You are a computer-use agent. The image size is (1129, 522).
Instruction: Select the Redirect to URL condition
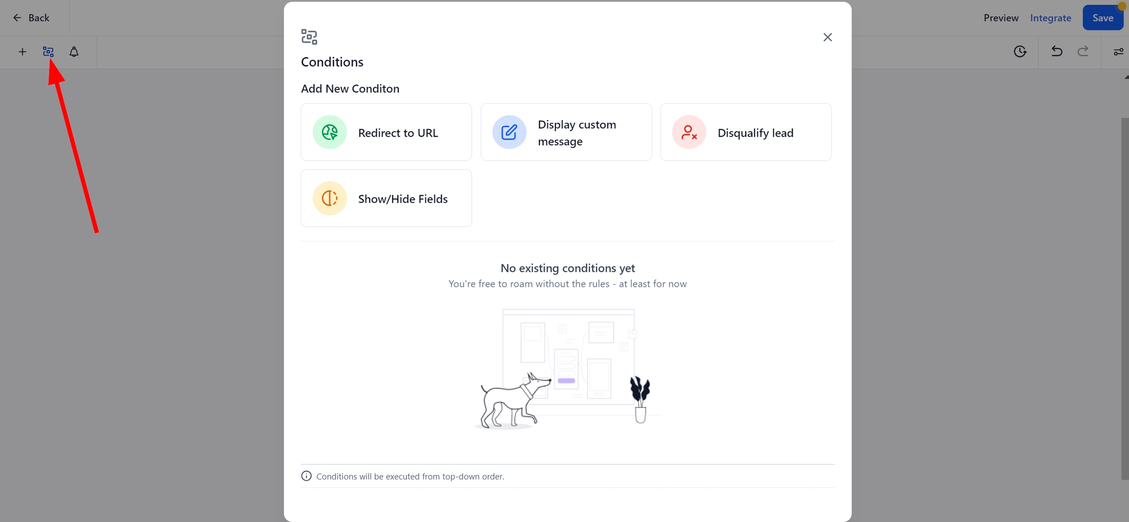pos(386,132)
